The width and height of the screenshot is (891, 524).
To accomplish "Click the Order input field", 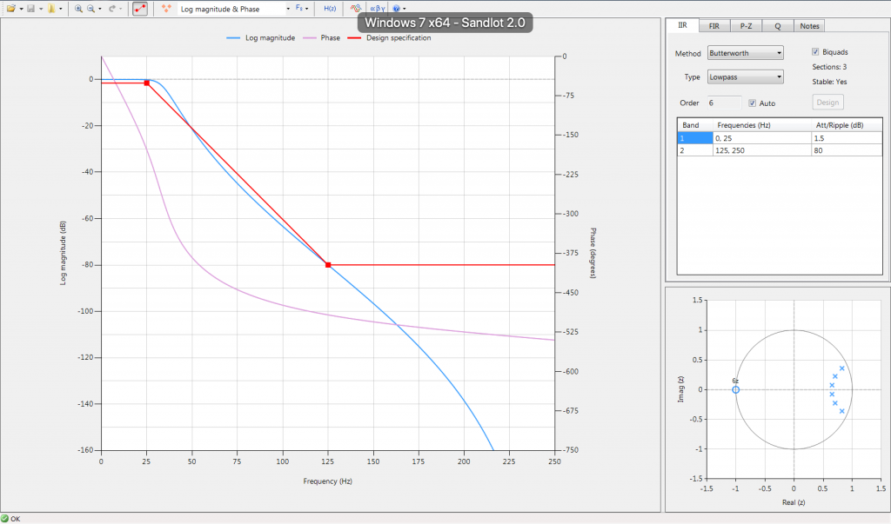I will [x=724, y=103].
